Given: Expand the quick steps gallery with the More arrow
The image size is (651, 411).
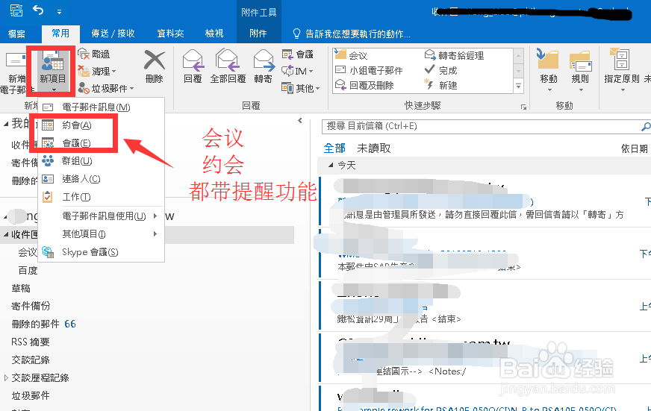Looking at the screenshot, I should point(518,87).
